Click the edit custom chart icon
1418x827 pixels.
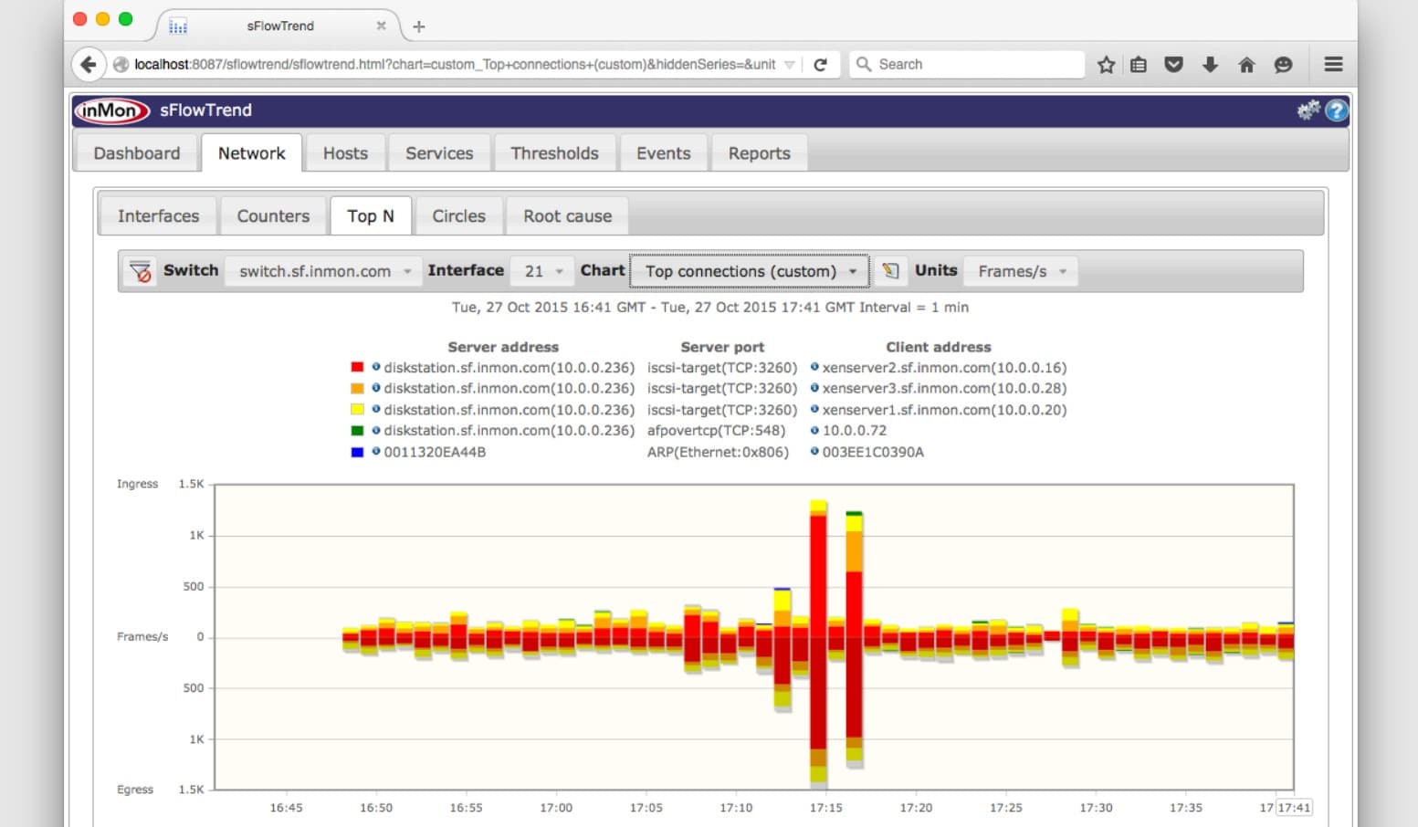[890, 271]
